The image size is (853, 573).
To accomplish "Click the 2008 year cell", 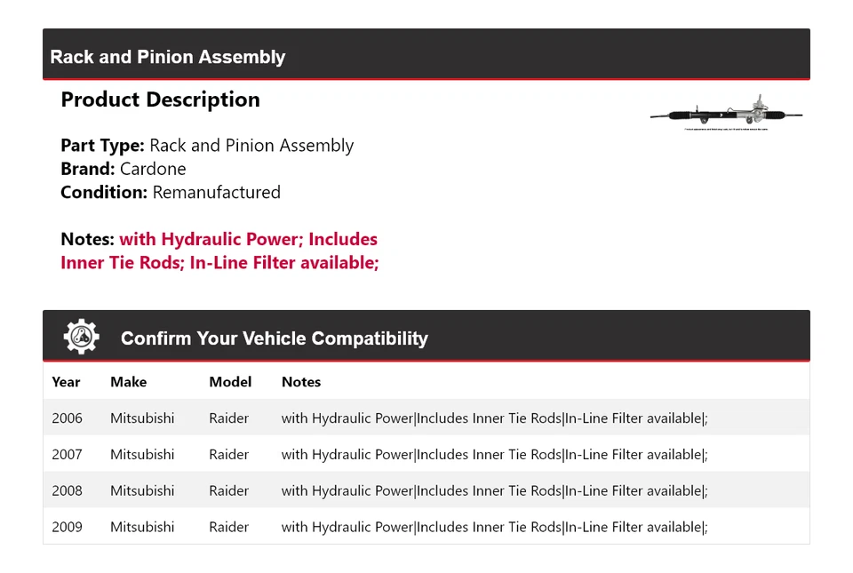I will (67, 490).
